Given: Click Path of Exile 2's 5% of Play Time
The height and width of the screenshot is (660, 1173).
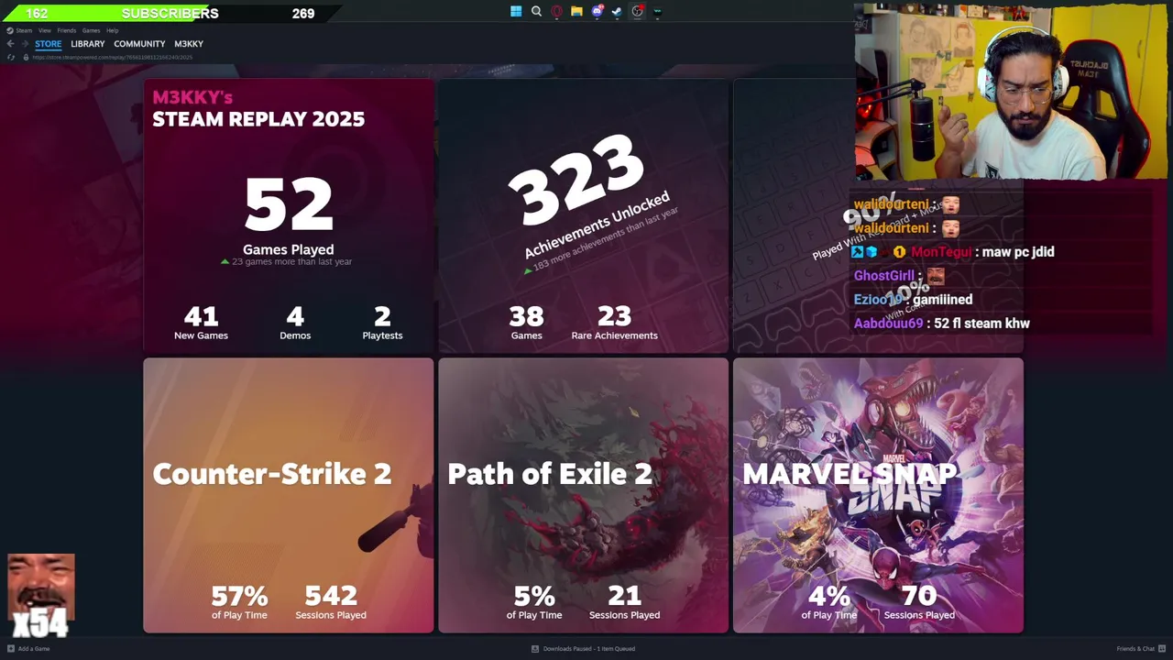Looking at the screenshot, I should coord(534,602).
